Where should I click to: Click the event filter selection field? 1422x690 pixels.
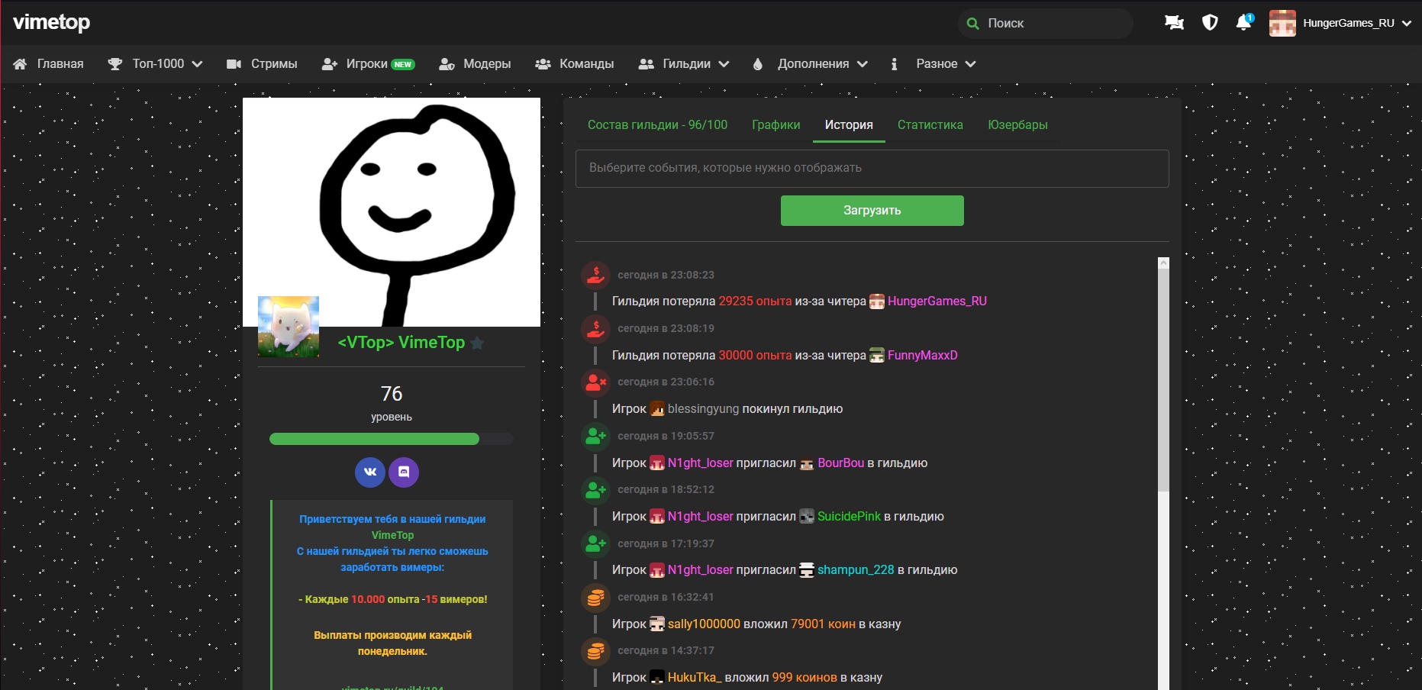click(x=872, y=168)
